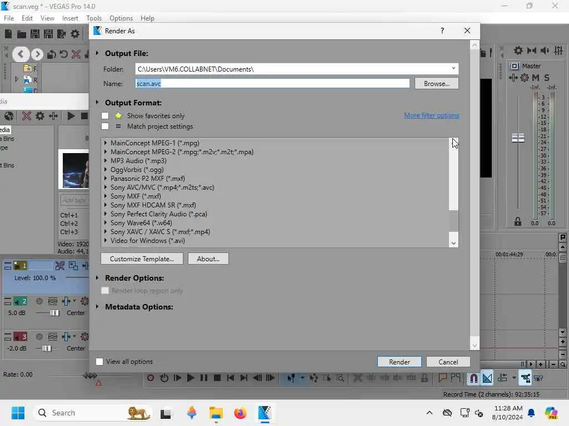Open the Tools menu
This screenshot has width=569, height=426.
(94, 18)
